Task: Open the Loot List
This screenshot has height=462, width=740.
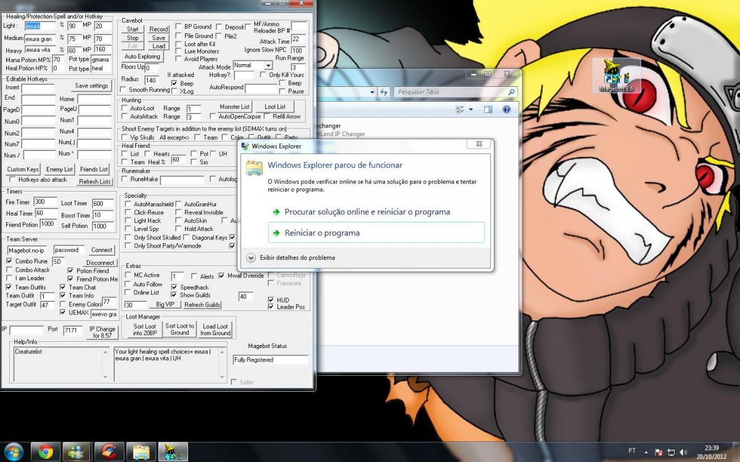Action: 275,107
